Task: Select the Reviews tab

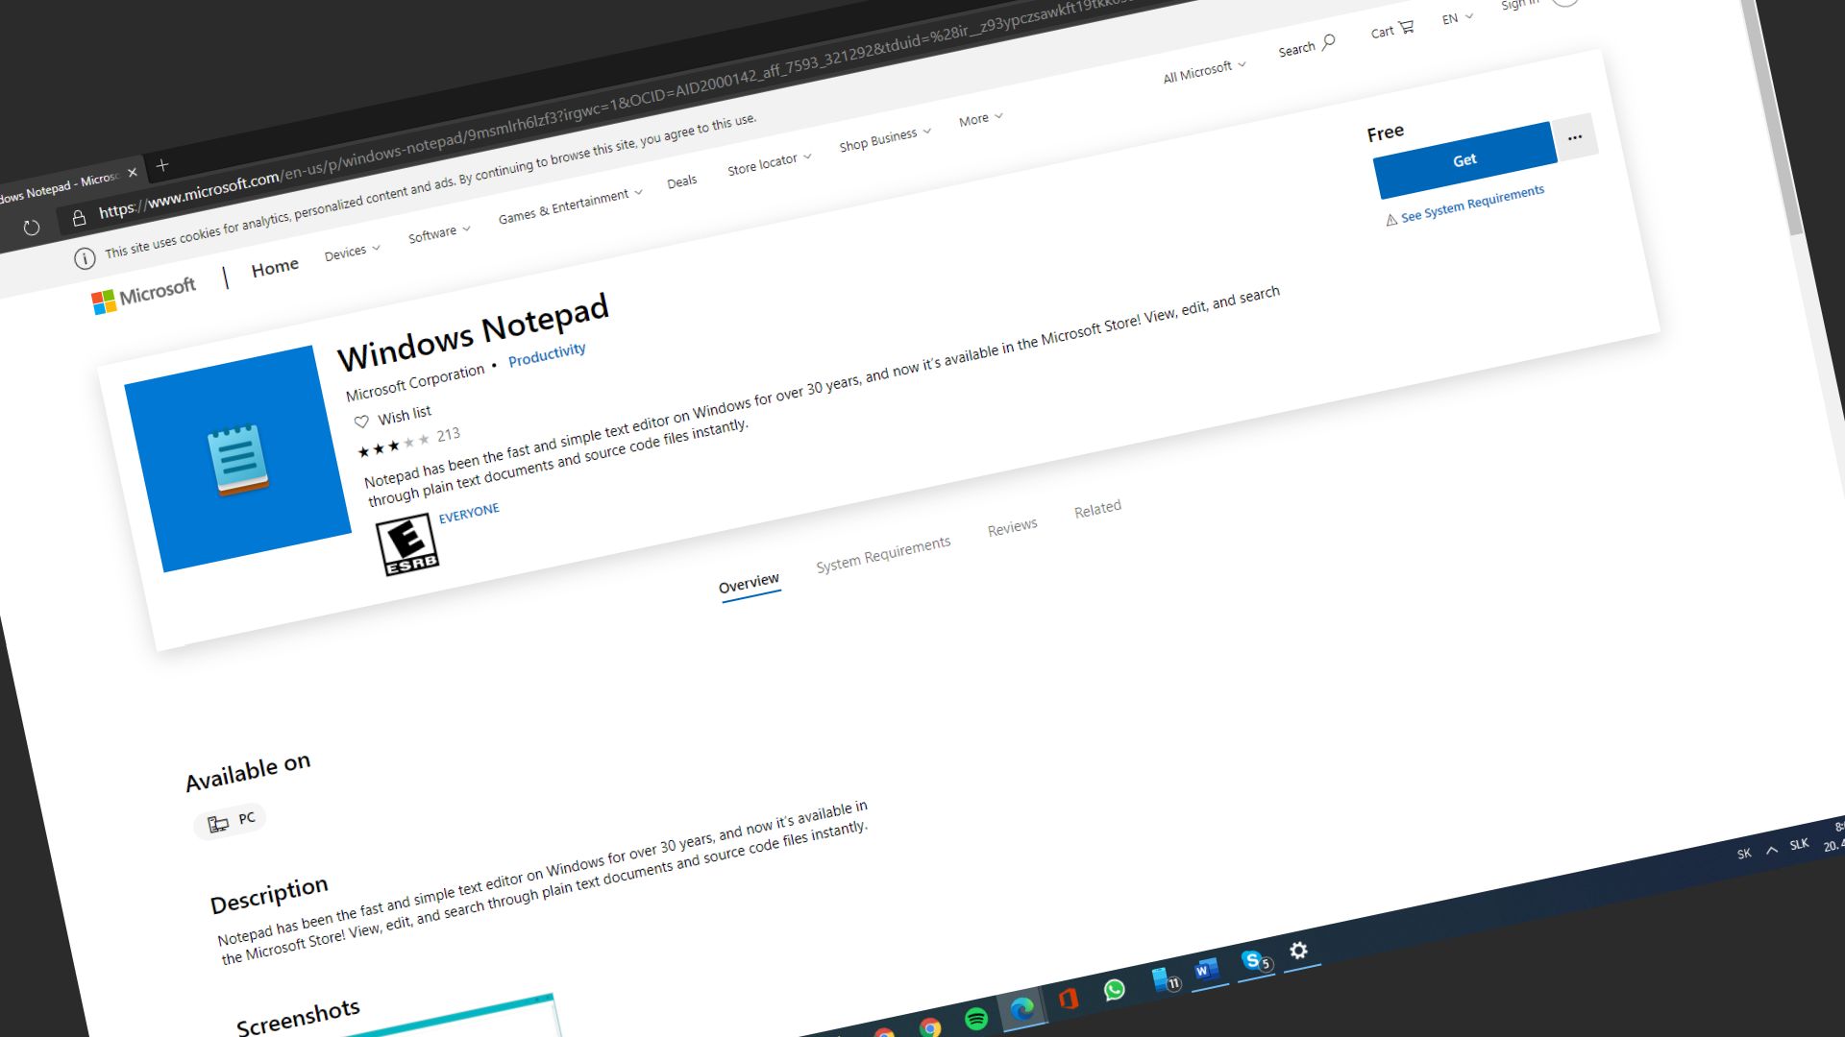Action: pos(1012,527)
